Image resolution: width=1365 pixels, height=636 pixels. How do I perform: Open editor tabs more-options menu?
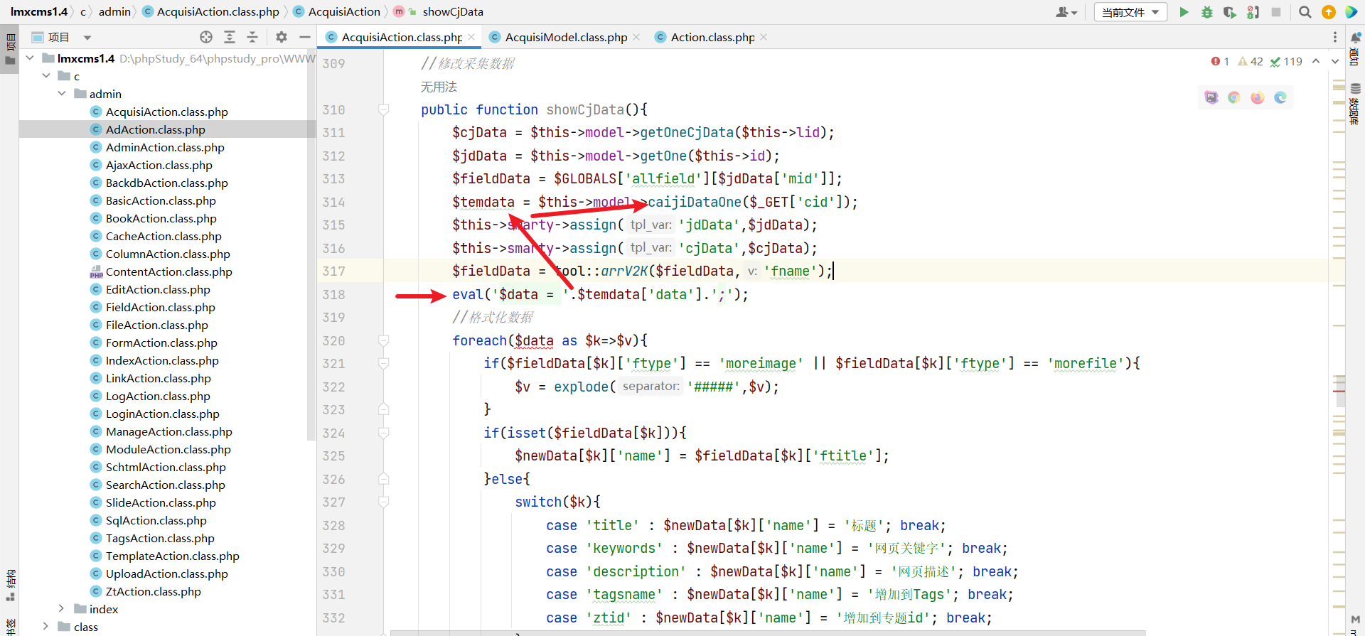(1335, 37)
